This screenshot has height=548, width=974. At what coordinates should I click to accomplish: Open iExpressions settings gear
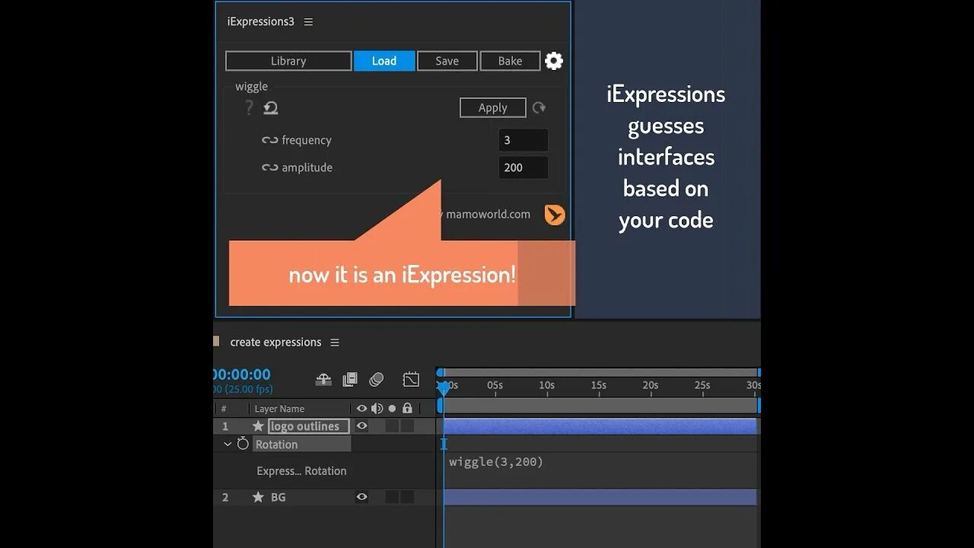pos(554,61)
